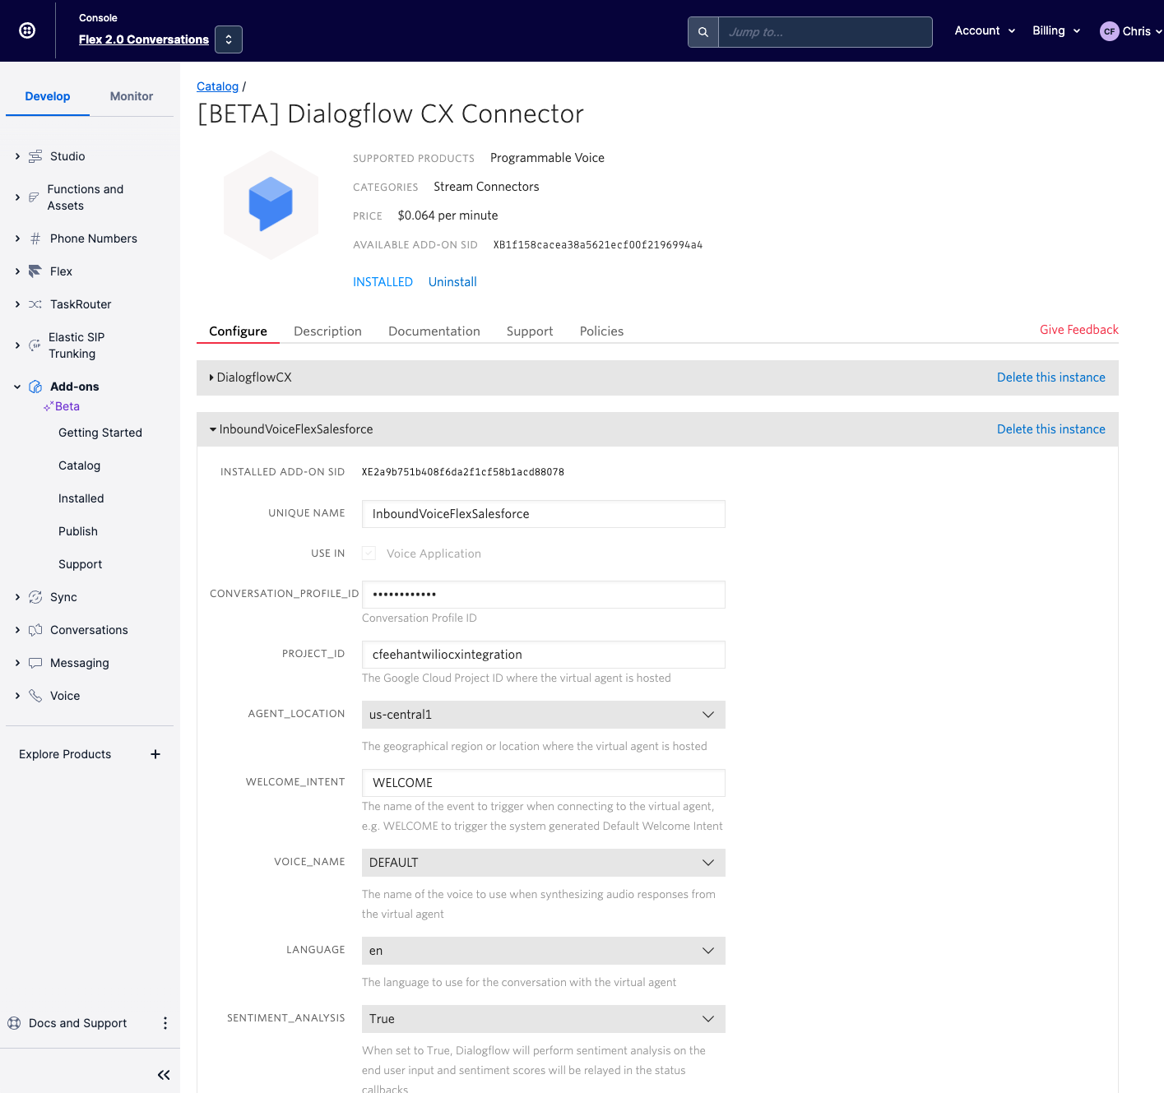The image size is (1164, 1093).
Task: Click the Phone Numbers hash icon
Action: (35, 239)
